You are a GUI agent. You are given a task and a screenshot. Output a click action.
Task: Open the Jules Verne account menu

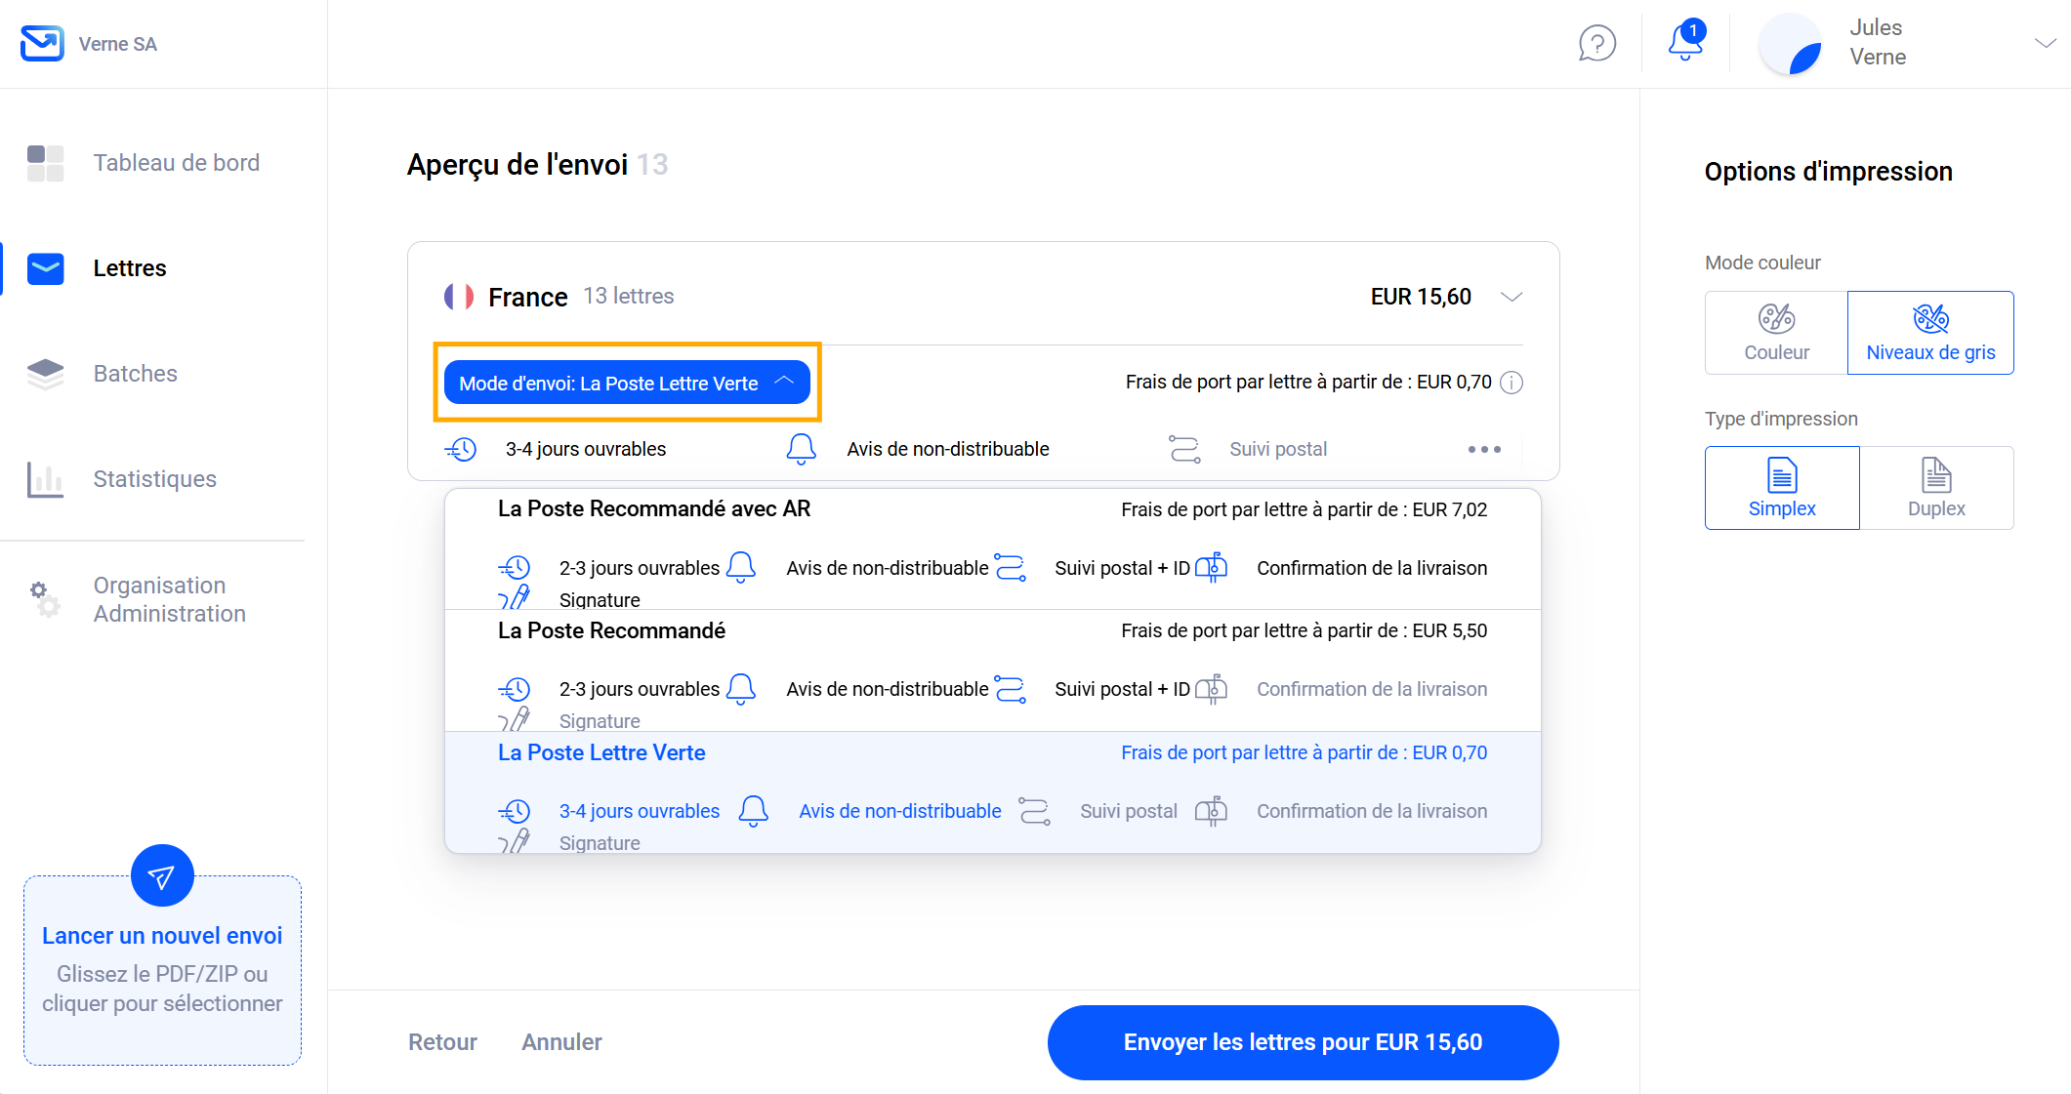(x=2044, y=43)
